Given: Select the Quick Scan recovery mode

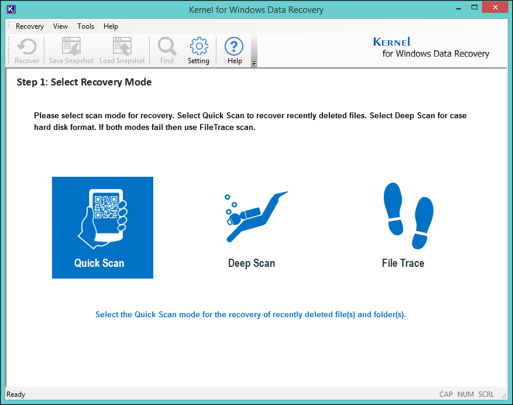Looking at the screenshot, I should pos(102,228).
